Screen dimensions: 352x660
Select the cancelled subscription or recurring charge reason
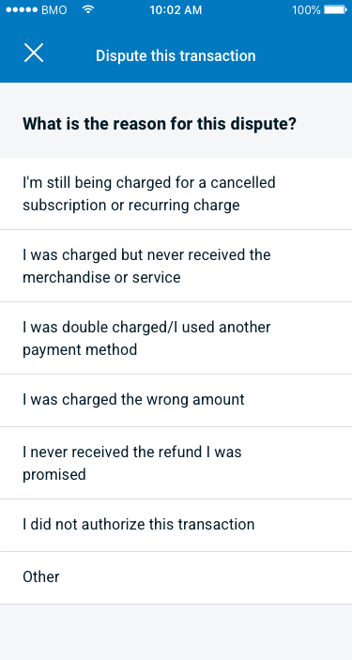(x=176, y=193)
